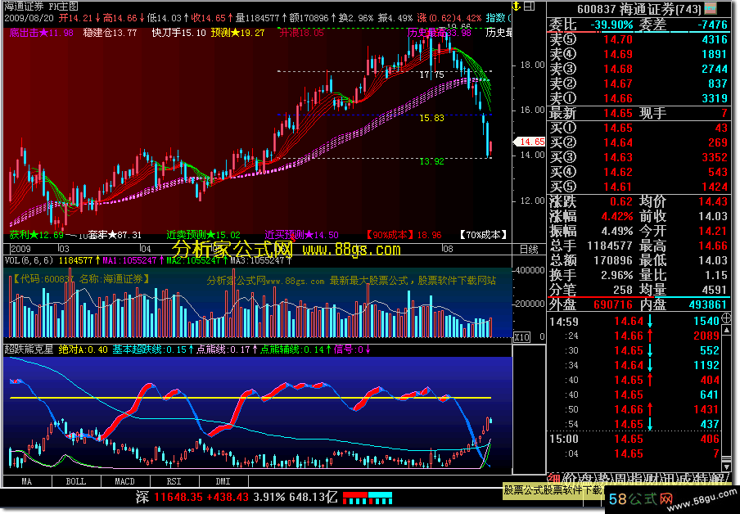Switch to the DMI indicator tab
This screenshot has height=514, width=740.
coord(223,481)
